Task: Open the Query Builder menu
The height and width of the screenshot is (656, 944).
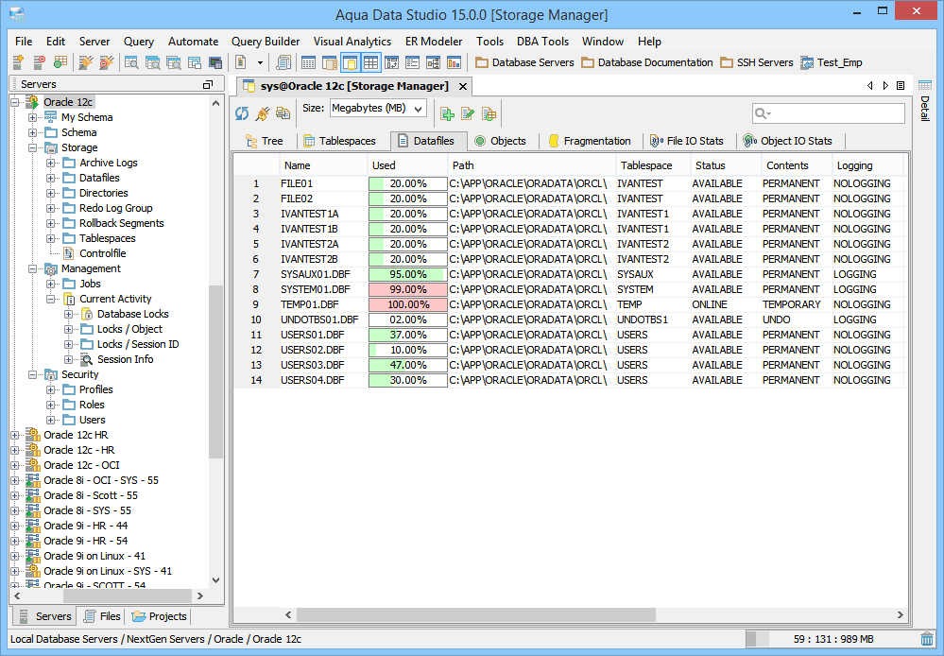Action: [266, 42]
